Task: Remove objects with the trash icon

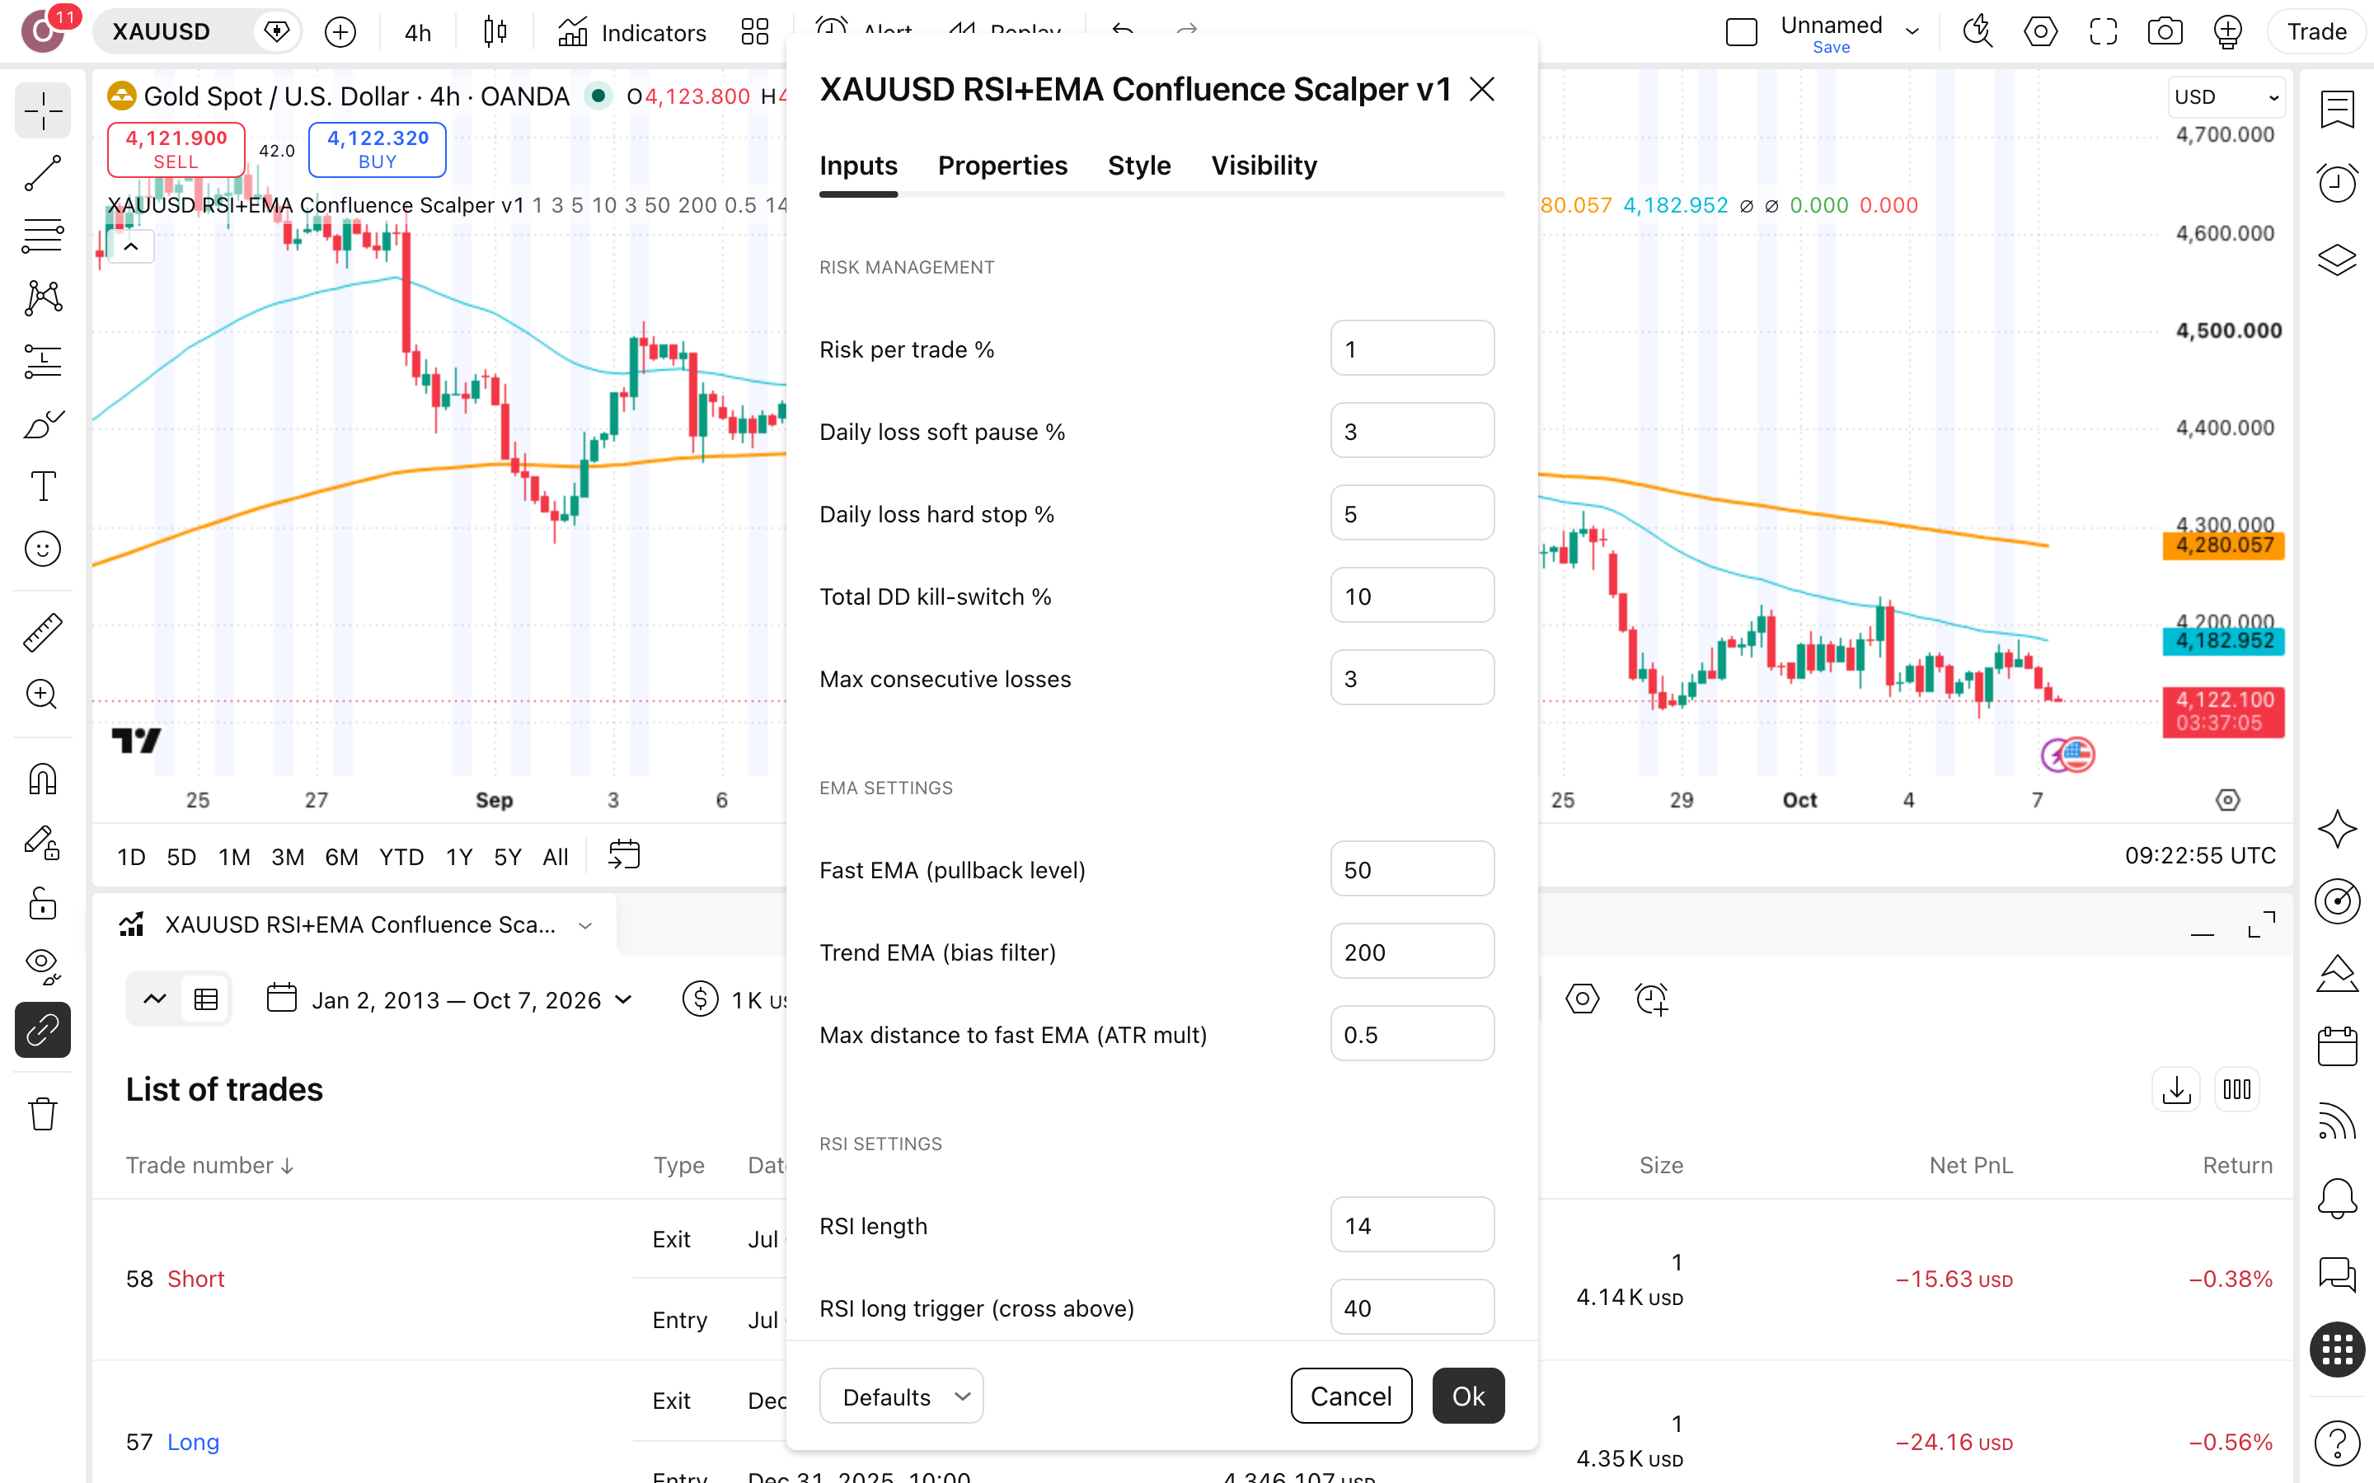Action: coord(42,1114)
